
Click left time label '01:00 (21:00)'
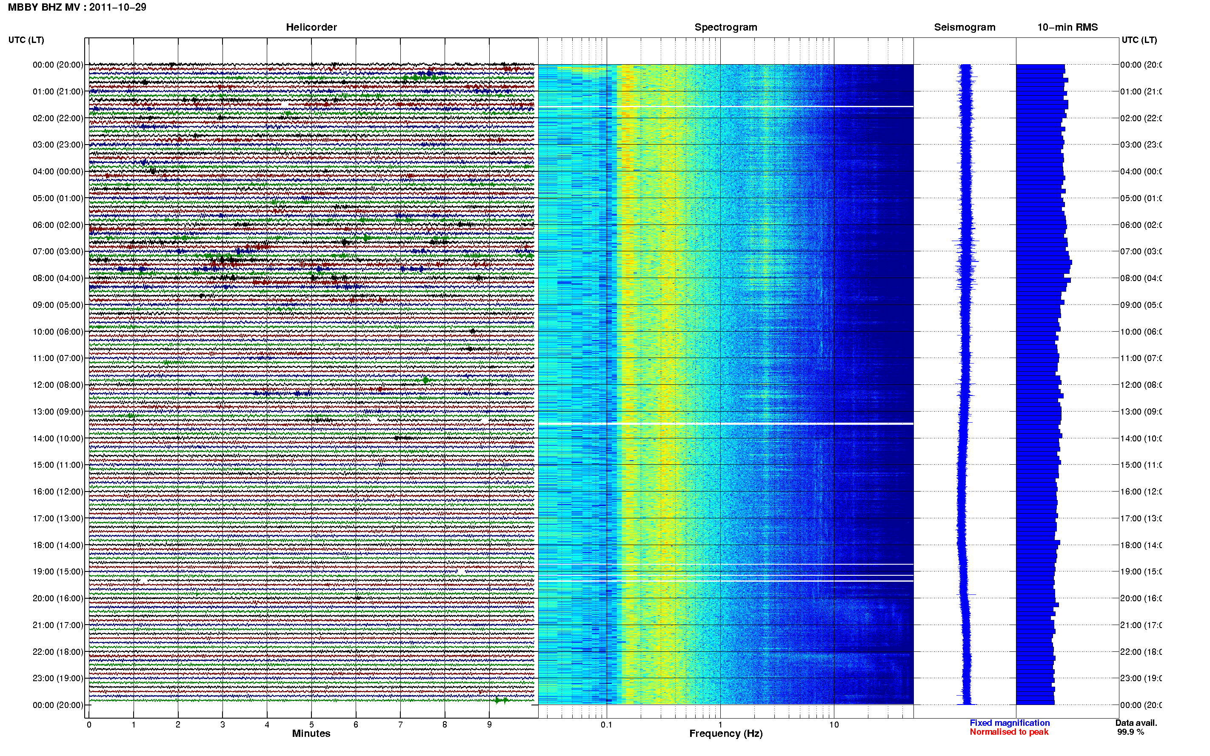[58, 91]
